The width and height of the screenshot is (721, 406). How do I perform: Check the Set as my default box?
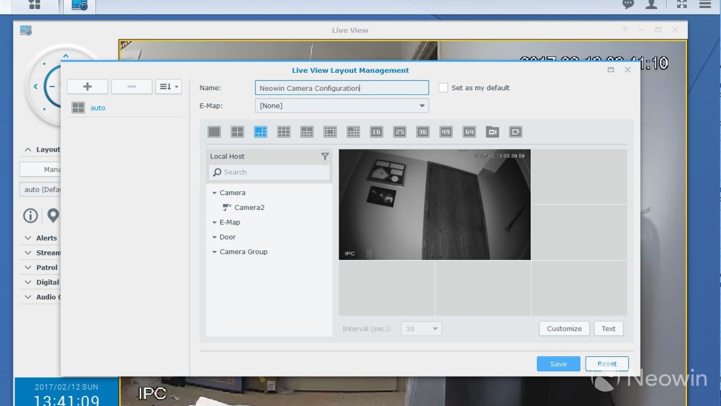(x=443, y=87)
